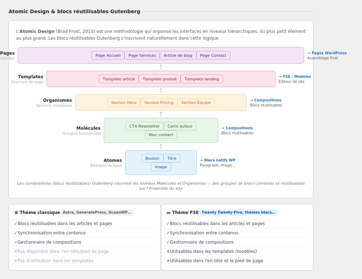This screenshot has width=362, height=279.
Task: Click the Thème FSE card title
Action: point(185,212)
